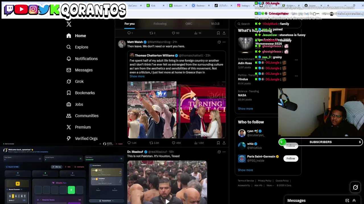Image resolution: width=364 pixels, height=204 pixels.
Task: Request a Hint in Chatle game
Action: tap(68, 167)
